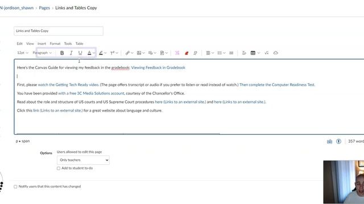Expand the list type arrow
The image size is (364, 204).
(x=224, y=53)
